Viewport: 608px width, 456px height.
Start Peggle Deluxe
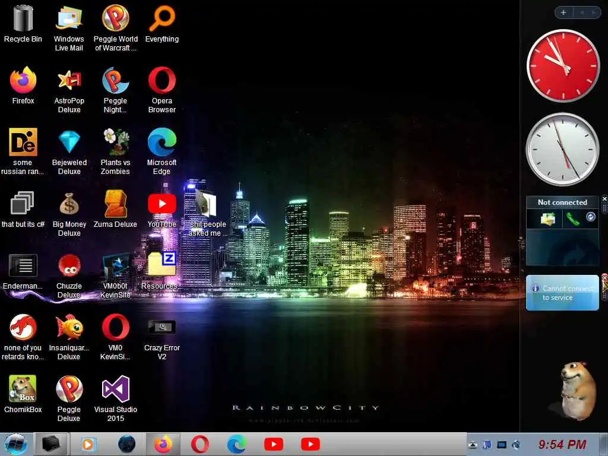[x=69, y=398]
